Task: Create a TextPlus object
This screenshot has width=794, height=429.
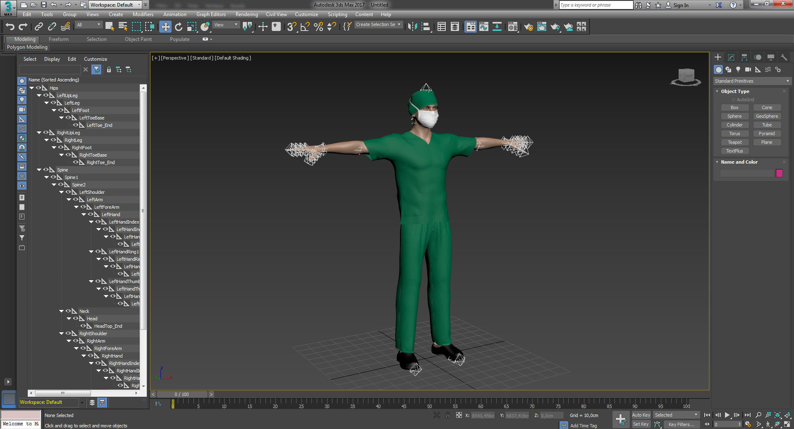Action: [x=734, y=151]
